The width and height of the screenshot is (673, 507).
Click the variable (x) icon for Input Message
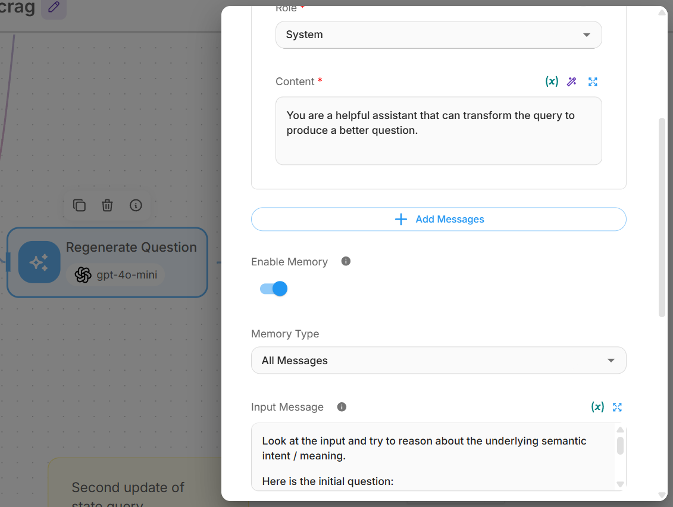click(x=597, y=407)
